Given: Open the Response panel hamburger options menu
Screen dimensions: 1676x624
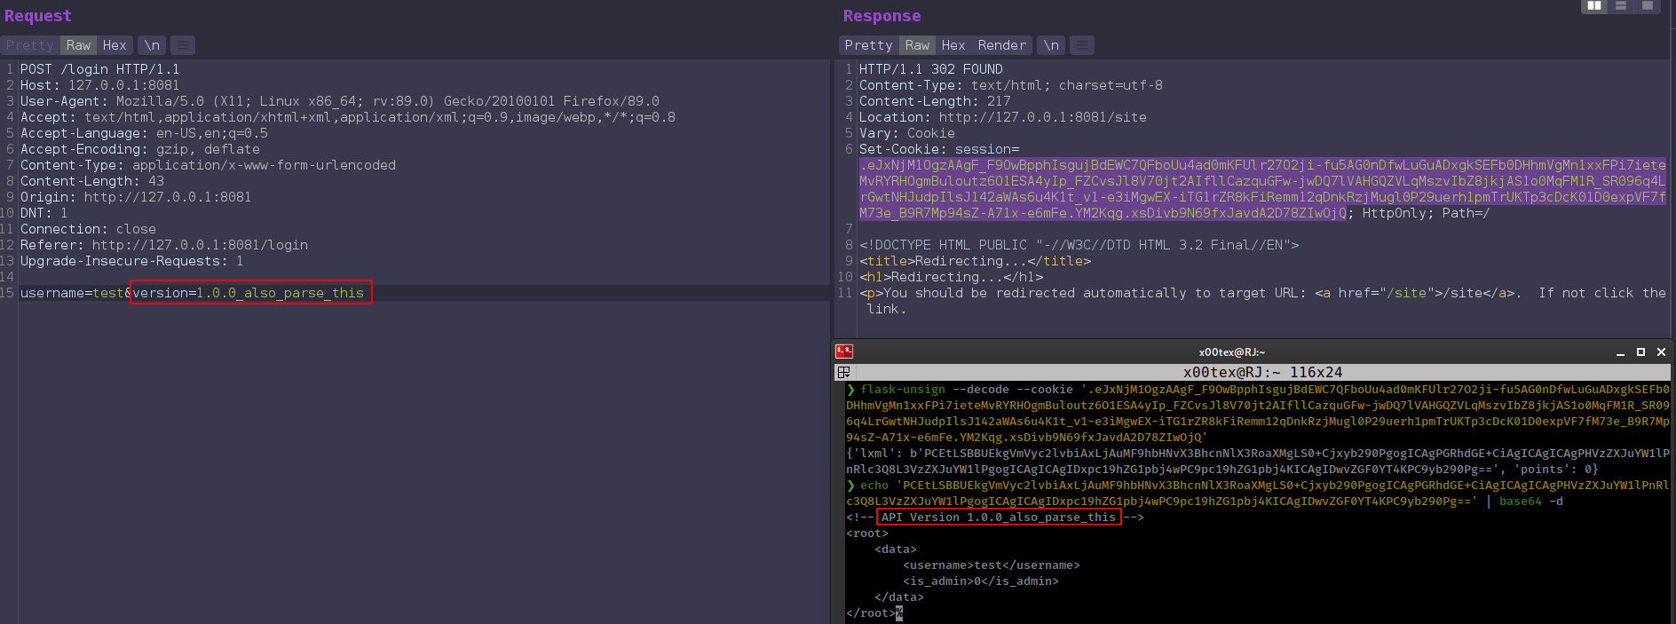Looking at the screenshot, I should [1081, 45].
